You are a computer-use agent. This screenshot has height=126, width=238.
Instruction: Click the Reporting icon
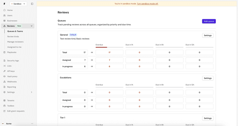tap(4, 87)
